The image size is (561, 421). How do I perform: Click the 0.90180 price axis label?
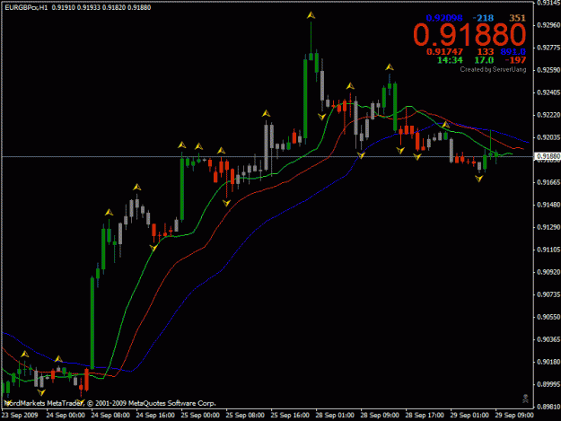coord(548,362)
